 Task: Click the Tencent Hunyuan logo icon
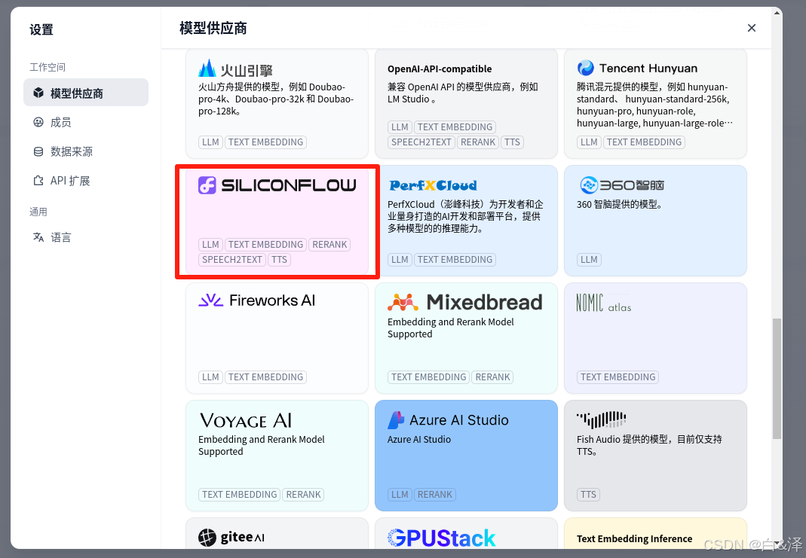pos(586,68)
